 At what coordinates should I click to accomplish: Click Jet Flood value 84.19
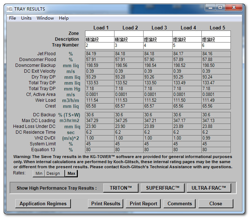click(x=100, y=54)
